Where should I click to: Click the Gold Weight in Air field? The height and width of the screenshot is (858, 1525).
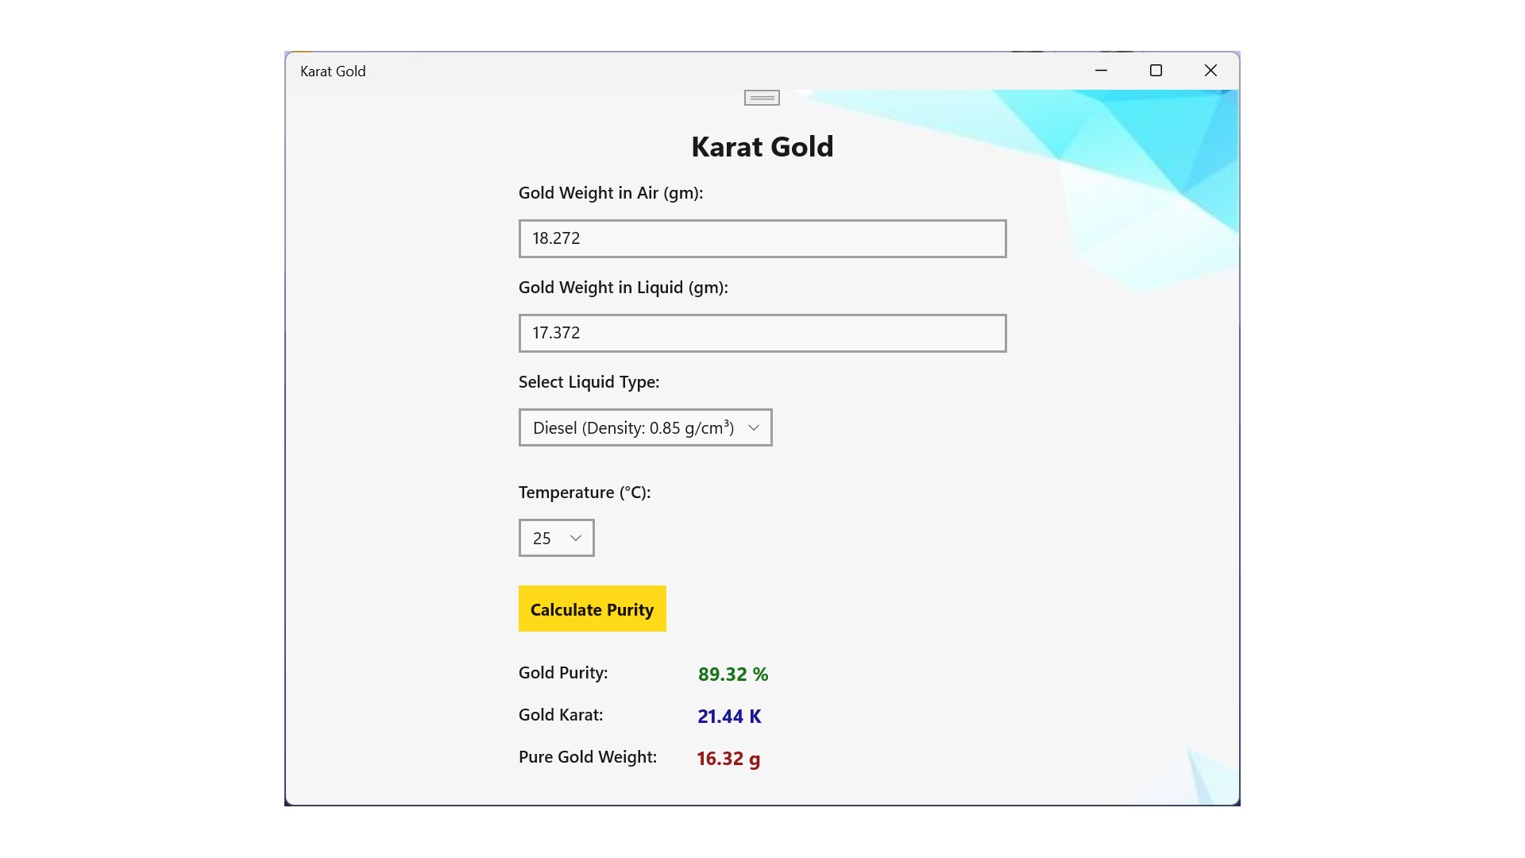762,238
